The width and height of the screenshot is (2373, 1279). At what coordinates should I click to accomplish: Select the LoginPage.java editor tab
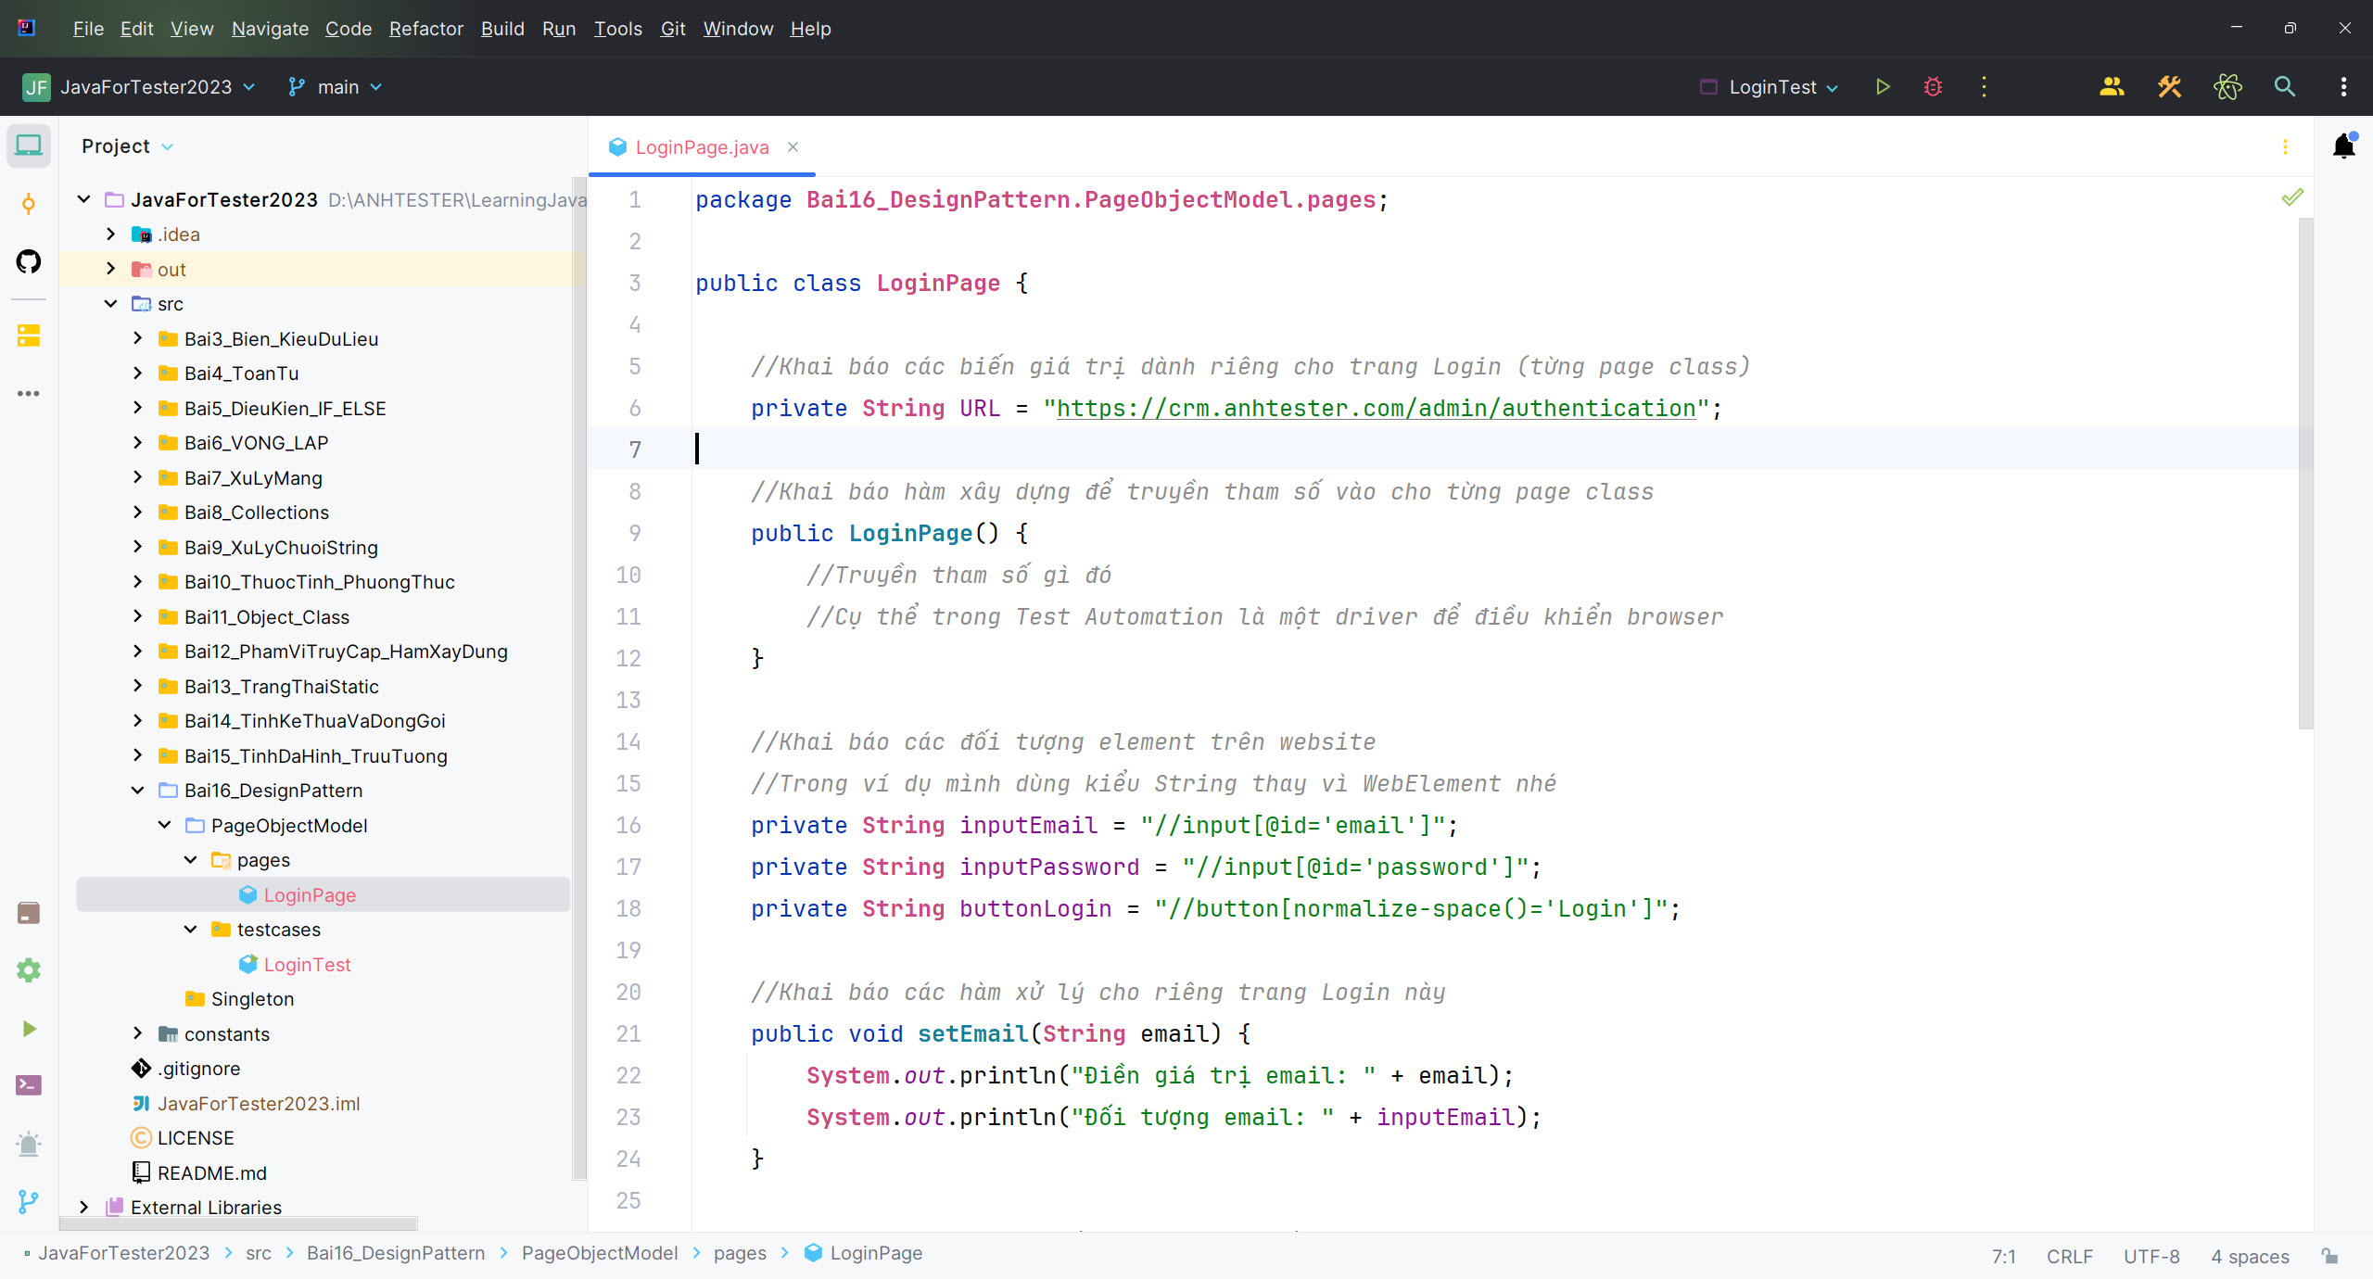pos(702,147)
